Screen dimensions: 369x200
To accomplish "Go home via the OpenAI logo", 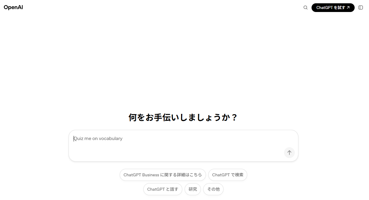I will [13, 7].
